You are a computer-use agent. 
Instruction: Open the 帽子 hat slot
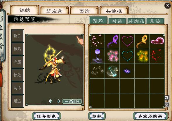tap(17, 36)
